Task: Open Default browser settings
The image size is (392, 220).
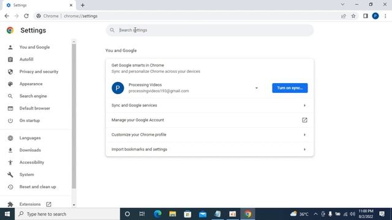Action: click(34, 108)
